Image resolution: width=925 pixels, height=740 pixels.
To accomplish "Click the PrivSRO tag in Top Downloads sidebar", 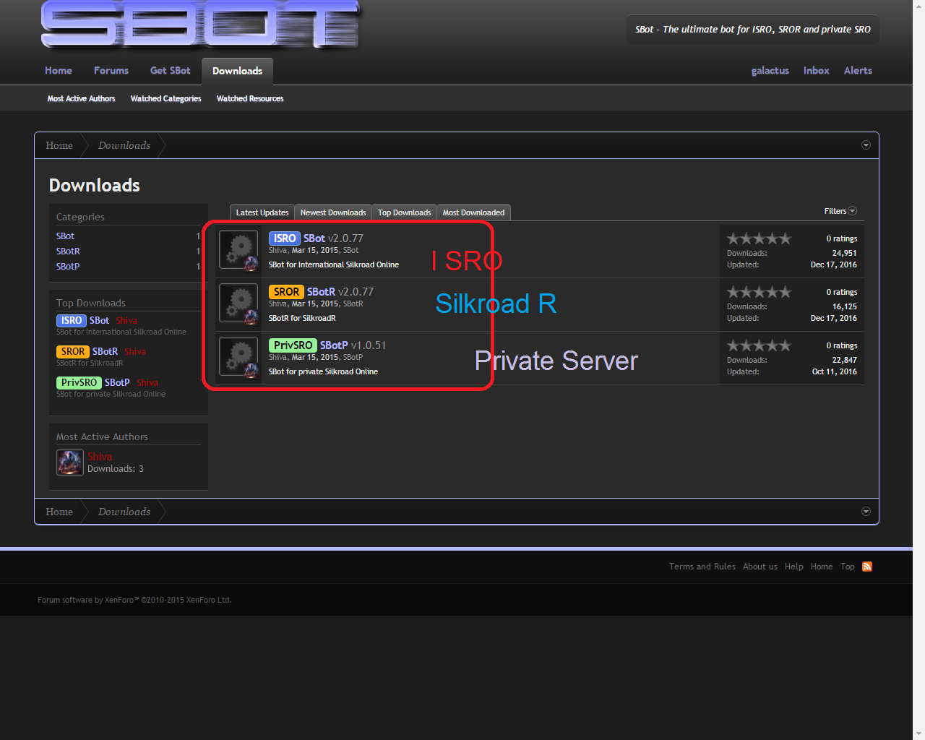I will [79, 383].
